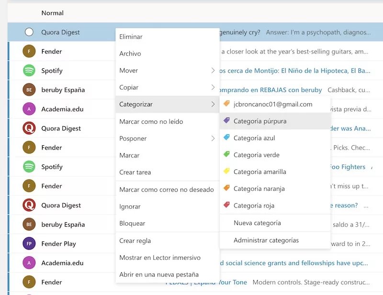383x295 pixels.
Task: Expand the Copiar submenu arrow
Action: (213, 87)
